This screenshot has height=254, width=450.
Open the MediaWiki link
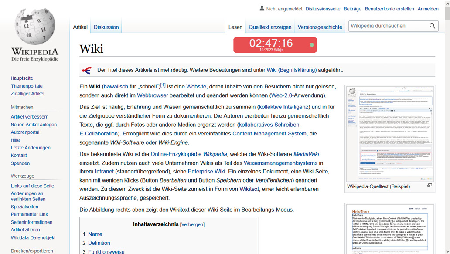[306, 154]
